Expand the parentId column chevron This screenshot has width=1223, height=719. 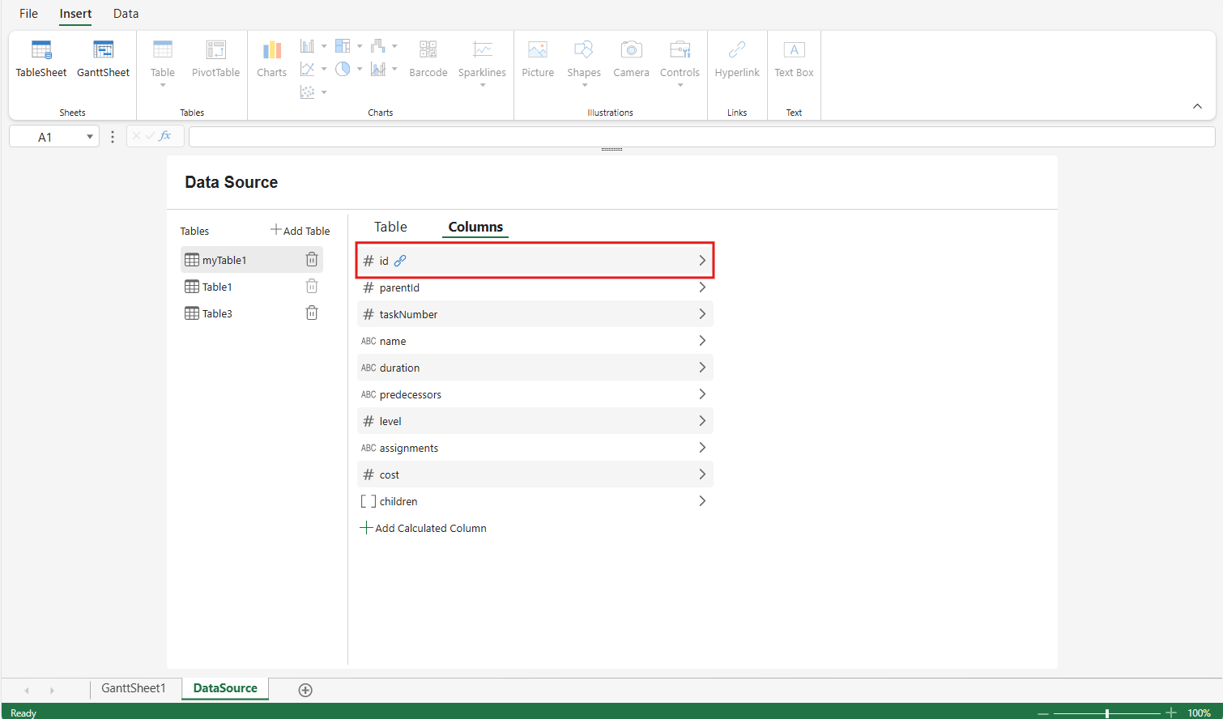tap(702, 287)
